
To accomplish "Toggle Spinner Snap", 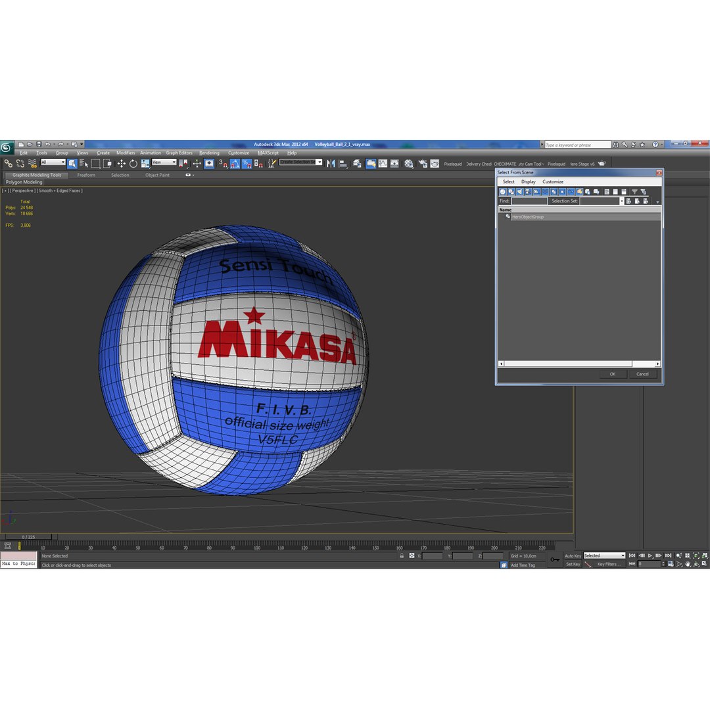I will (258, 164).
